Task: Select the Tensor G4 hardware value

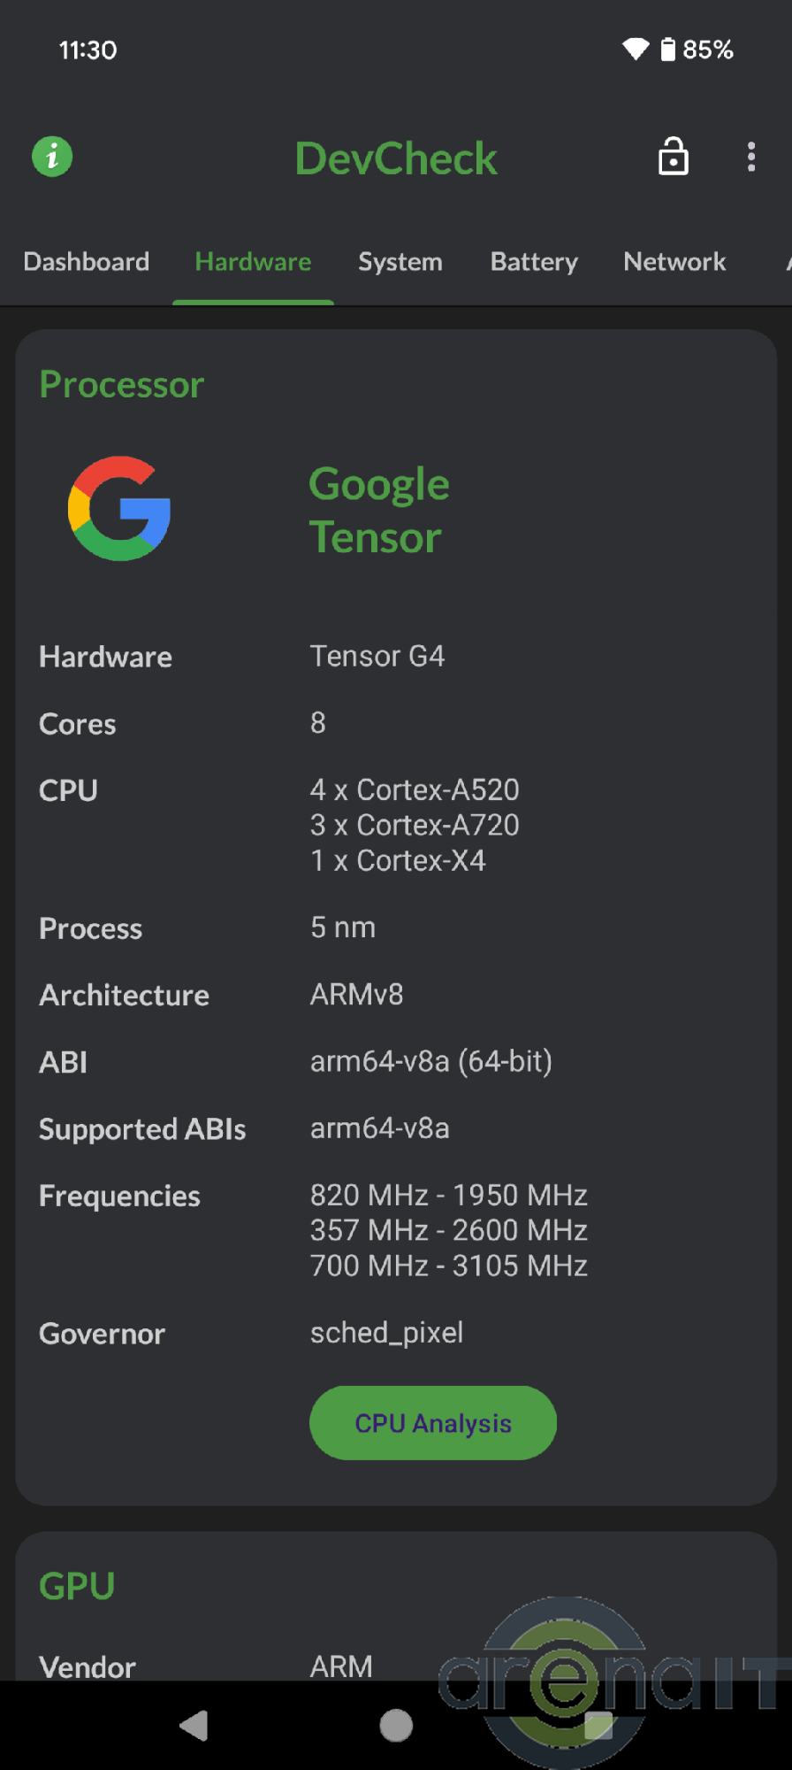Action: tap(377, 657)
